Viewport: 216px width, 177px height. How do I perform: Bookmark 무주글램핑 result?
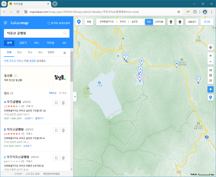coord(56,103)
